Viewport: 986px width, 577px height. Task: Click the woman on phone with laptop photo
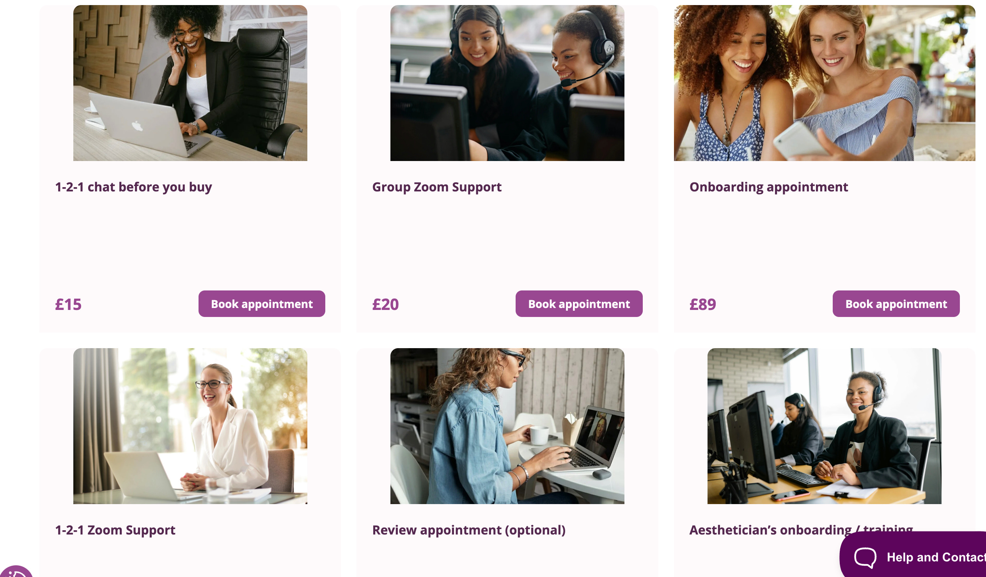pos(190,83)
